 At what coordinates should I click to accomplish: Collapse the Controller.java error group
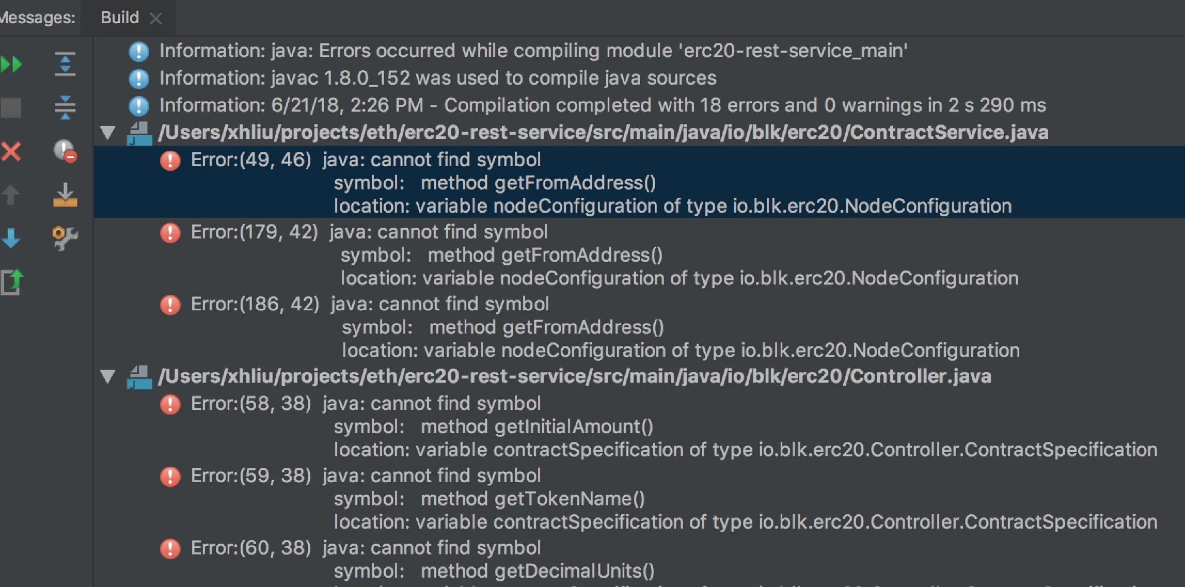pos(108,376)
